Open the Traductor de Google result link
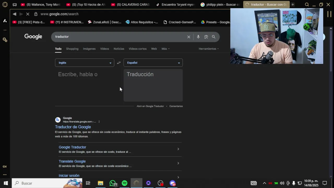This screenshot has height=188, width=334. (x=73, y=127)
